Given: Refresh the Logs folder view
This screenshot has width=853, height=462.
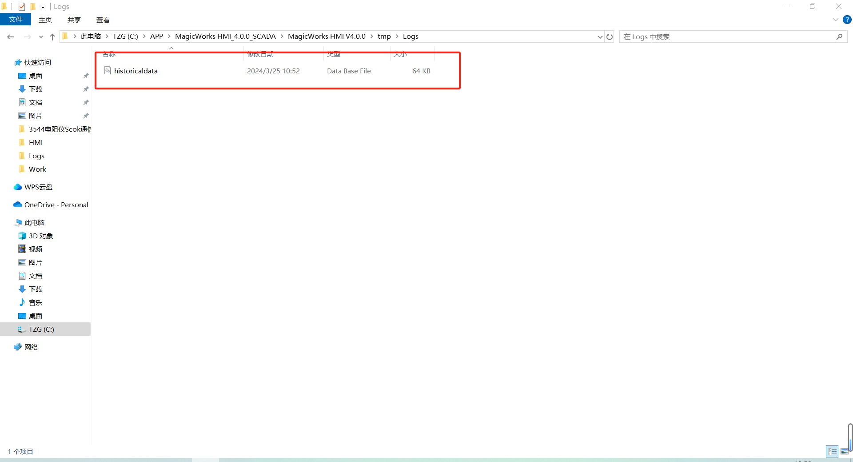Looking at the screenshot, I should 610,37.
